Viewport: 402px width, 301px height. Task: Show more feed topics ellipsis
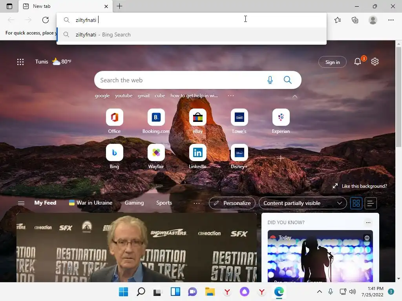click(197, 203)
